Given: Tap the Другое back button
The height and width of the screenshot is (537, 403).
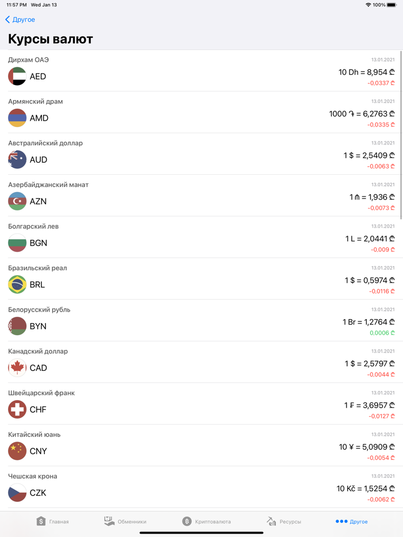Looking at the screenshot, I should point(20,19).
